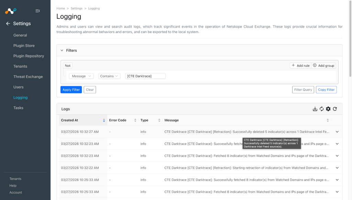Go to Home breadcrumb
This screenshot has height=200, width=352.
(60, 8)
